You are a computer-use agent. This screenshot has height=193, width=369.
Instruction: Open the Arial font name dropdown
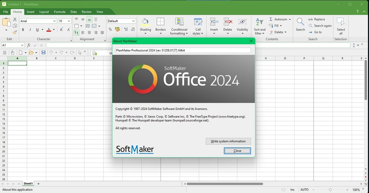tap(54, 21)
